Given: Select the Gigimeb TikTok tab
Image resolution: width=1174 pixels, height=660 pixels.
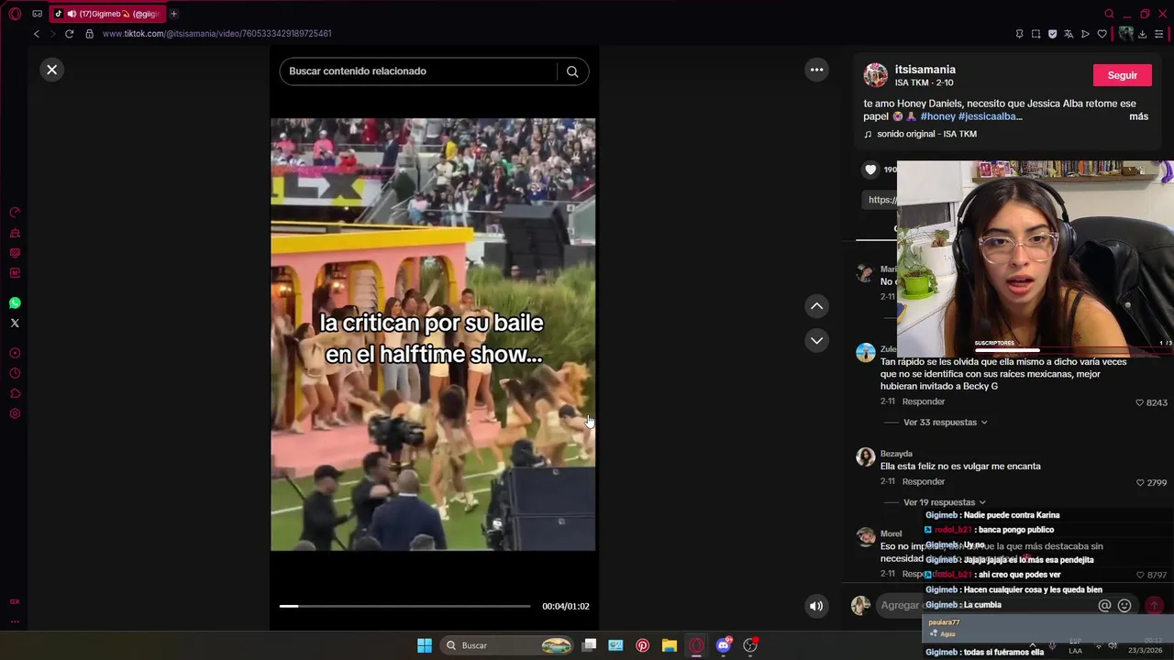Looking at the screenshot, I should click(107, 14).
